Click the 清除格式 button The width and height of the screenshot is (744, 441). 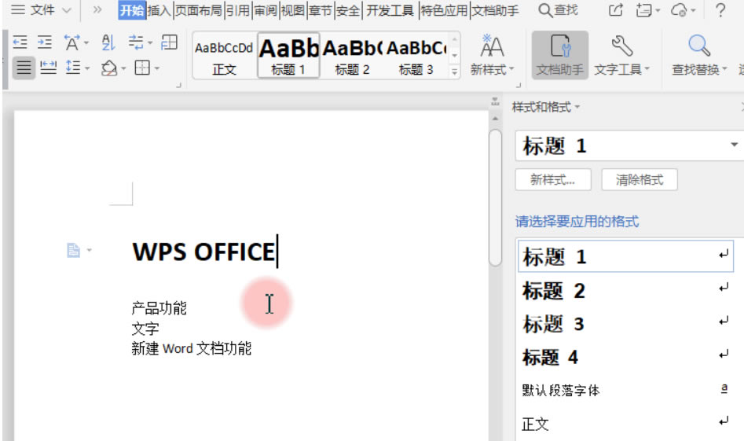(639, 180)
